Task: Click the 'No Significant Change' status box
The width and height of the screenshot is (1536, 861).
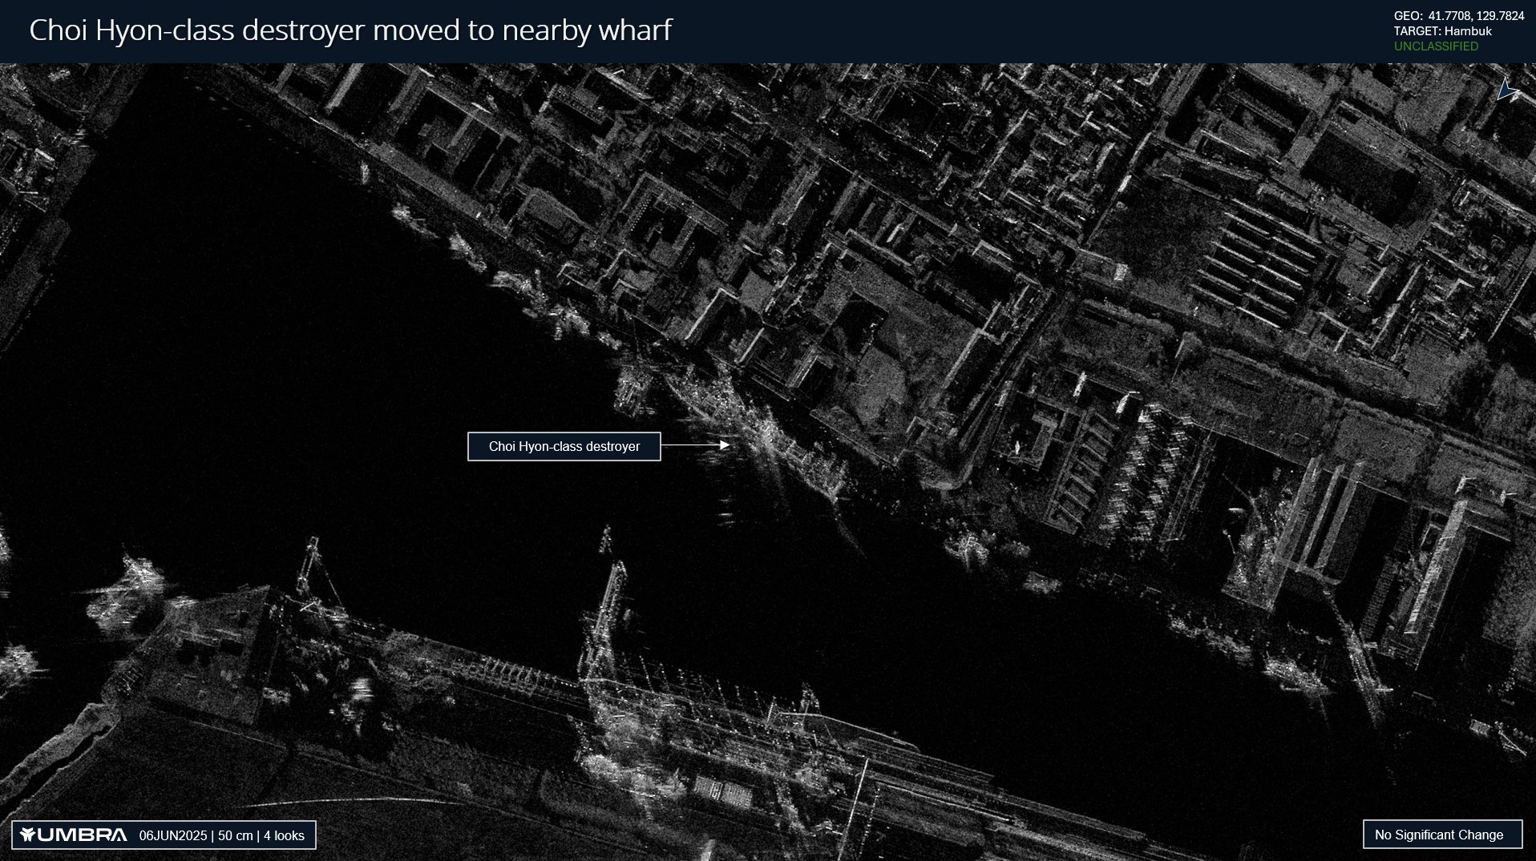Action: click(1442, 835)
